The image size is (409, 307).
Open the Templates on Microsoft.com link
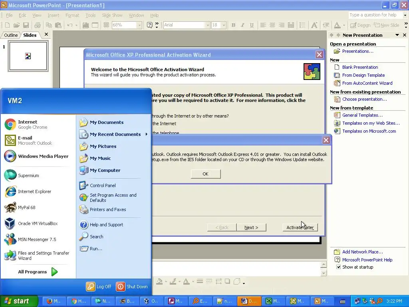point(369,131)
